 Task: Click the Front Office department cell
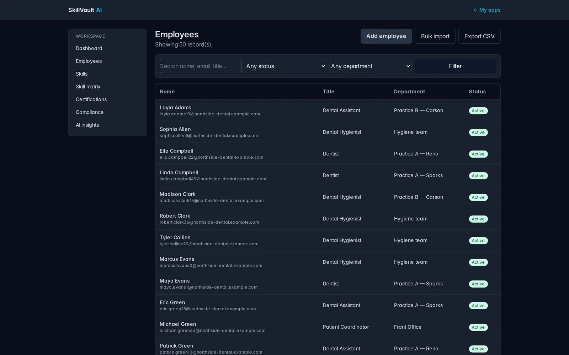(408, 327)
